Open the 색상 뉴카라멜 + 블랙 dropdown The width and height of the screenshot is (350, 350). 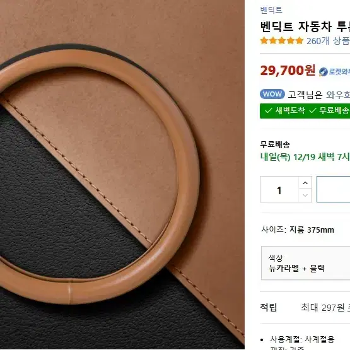coord(306,263)
